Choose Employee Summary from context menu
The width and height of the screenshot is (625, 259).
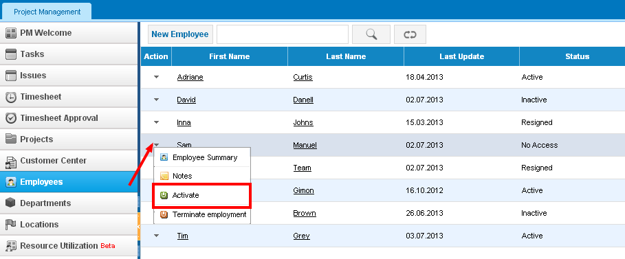pyautogui.click(x=202, y=157)
